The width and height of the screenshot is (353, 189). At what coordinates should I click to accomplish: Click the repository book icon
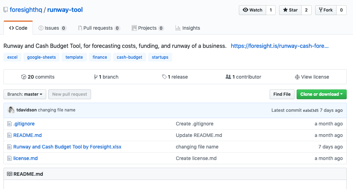[x=6, y=10]
